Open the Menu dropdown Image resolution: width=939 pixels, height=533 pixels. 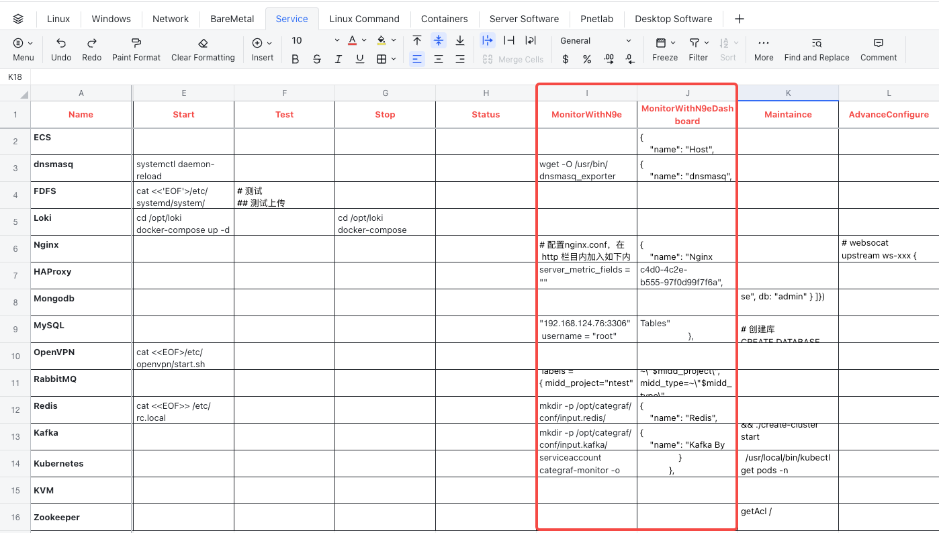[23, 50]
